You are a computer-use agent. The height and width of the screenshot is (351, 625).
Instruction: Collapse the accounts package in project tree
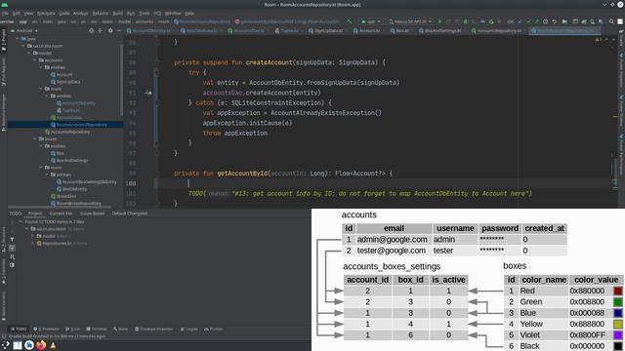point(35,60)
